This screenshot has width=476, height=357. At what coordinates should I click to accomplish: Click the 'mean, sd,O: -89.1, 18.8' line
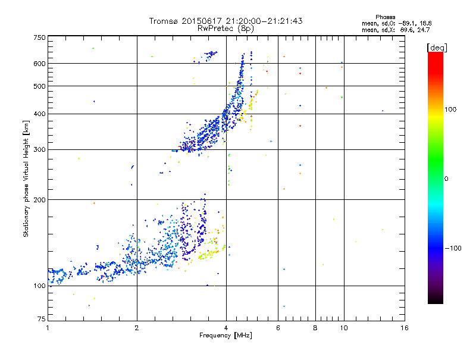coord(396,23)
